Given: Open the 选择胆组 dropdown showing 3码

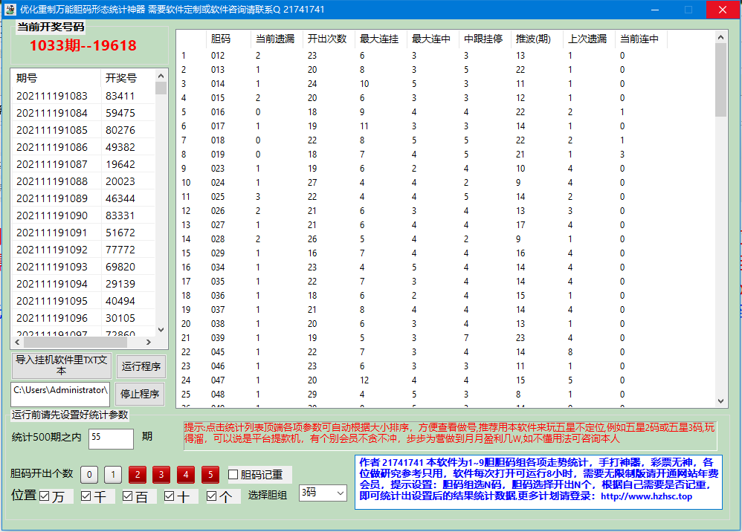Looking at the screenshot, I should point(323,493).
